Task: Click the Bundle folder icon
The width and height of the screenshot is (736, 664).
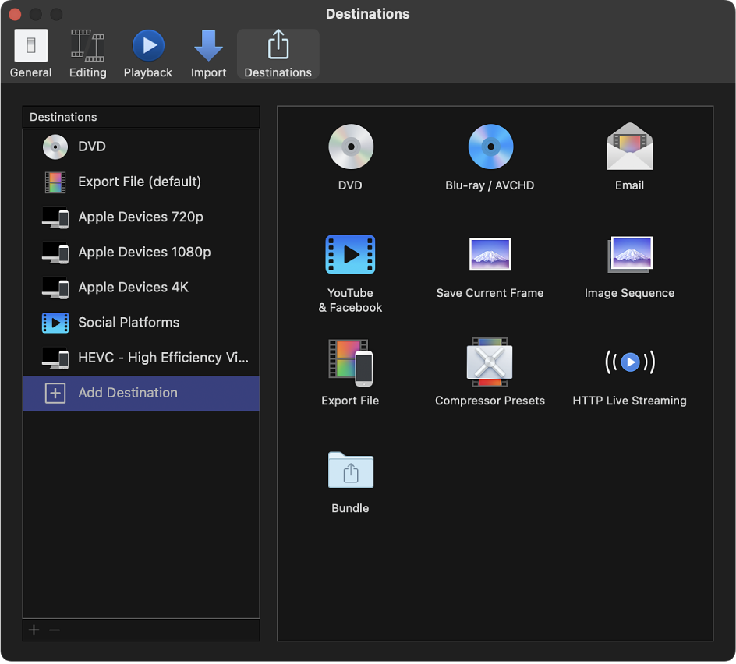Action: click(x=350, y=470)
